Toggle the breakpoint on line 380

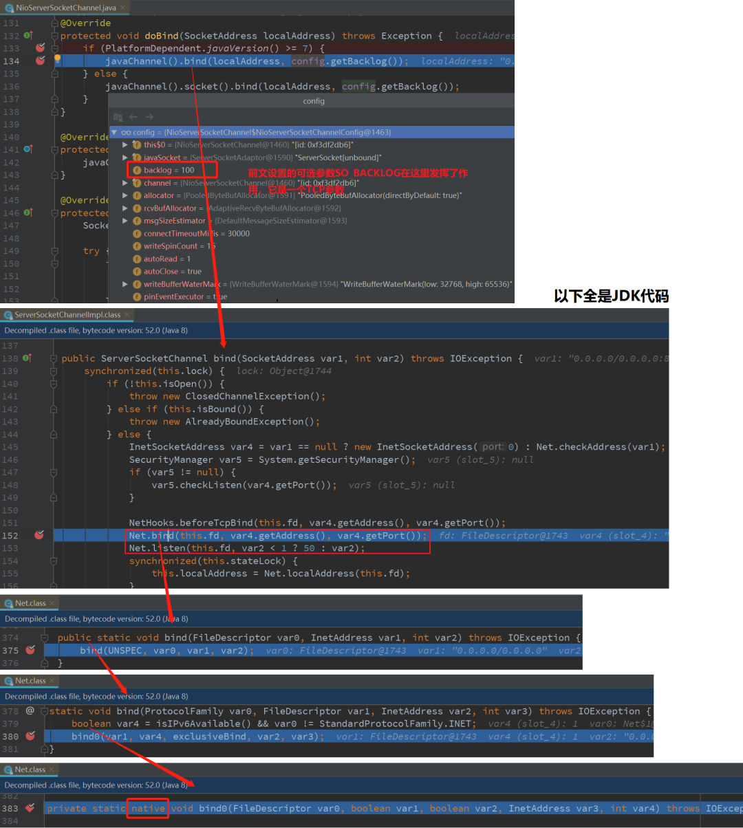30,736
